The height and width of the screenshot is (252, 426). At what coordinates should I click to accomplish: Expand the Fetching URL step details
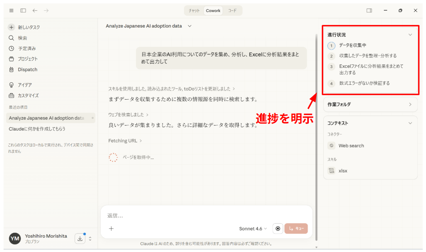(125, 141)
